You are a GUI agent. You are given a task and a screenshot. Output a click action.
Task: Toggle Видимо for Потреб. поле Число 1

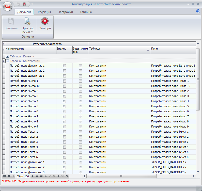[x=64, y=81]
